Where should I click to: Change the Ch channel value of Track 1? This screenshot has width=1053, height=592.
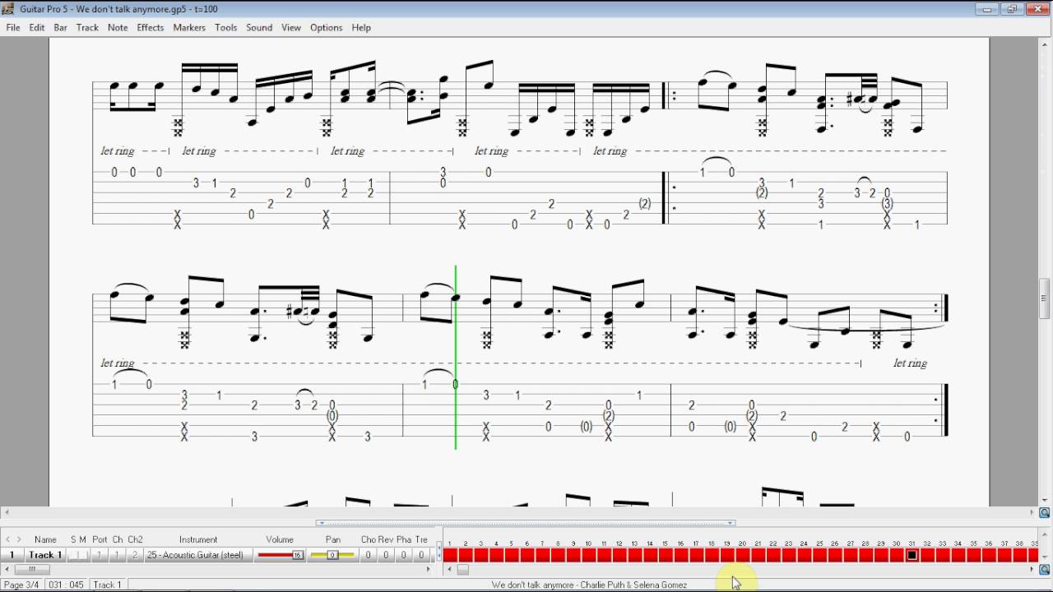(x=117, y=555)
